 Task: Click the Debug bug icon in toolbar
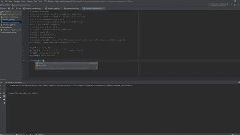[x=235, y=5]
